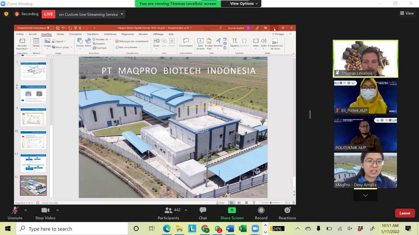
Task: Open View Options dropdown
Action: point(244,4)
